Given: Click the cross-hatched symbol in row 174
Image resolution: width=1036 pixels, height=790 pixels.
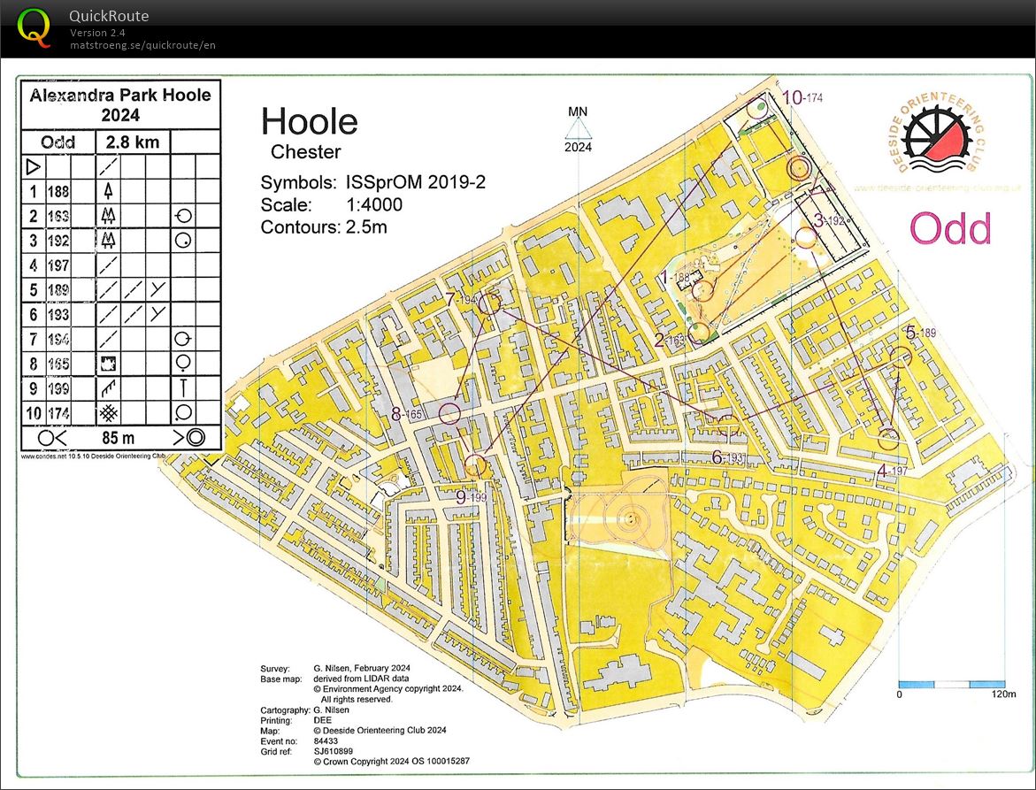Looking at the screenshot, I should click(x=108, y=413).
